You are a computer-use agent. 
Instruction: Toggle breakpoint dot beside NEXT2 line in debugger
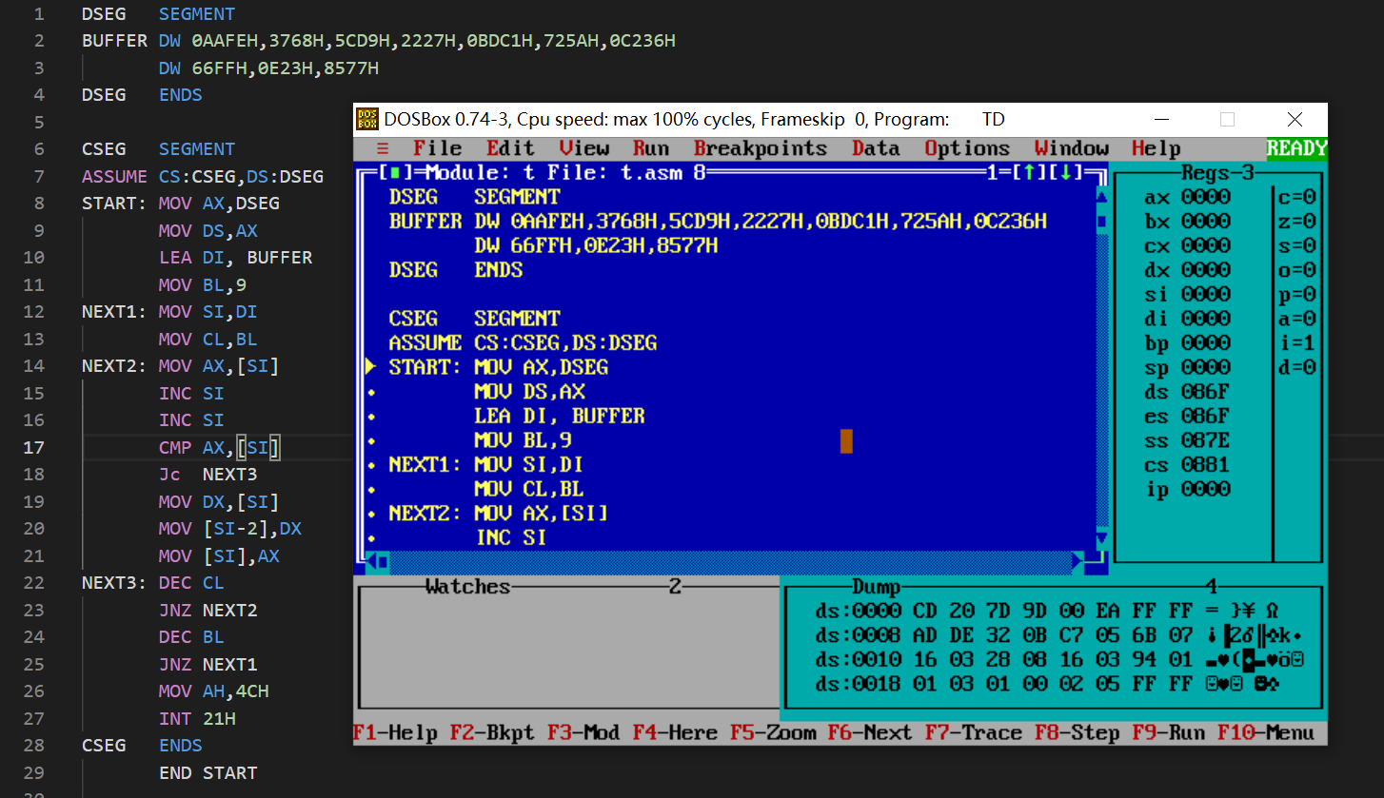point(370,514)
